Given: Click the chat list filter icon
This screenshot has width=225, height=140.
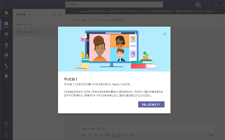Looking at the screenshot, I should [x=54, y=15].
